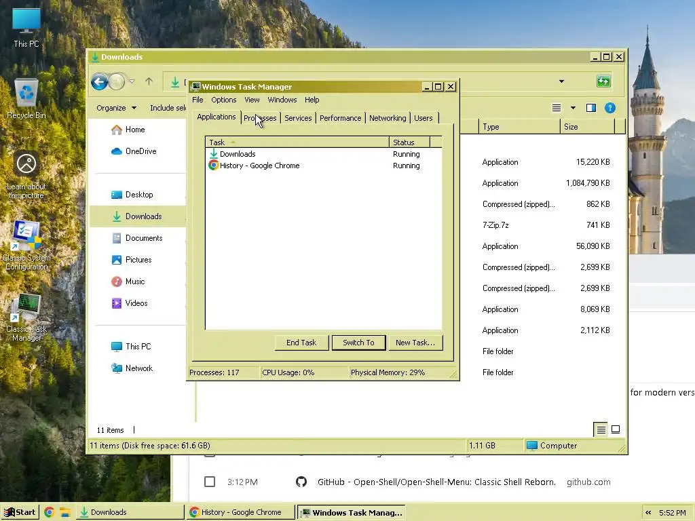Open the Windows menu in Task Manager
The width and height of the screenshot is (695, 521).
coord(282,100)
